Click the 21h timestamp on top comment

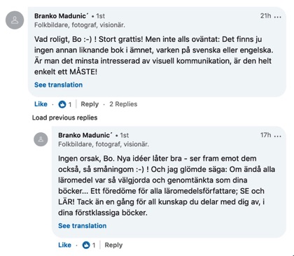265,16
